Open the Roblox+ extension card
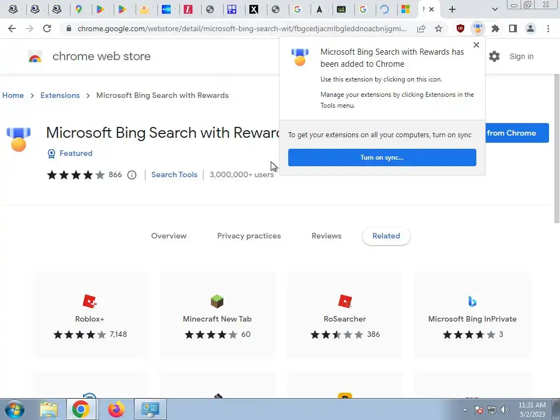 click(x=90, y=316)
